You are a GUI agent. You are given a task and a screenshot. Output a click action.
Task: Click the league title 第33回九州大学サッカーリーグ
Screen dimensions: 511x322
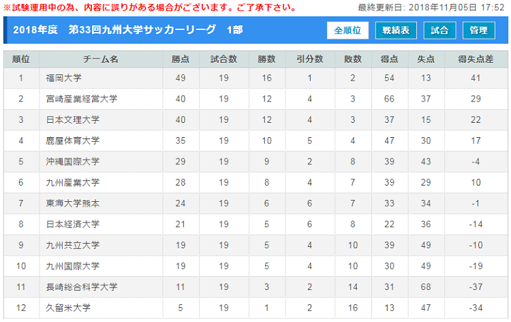(142, 30)
